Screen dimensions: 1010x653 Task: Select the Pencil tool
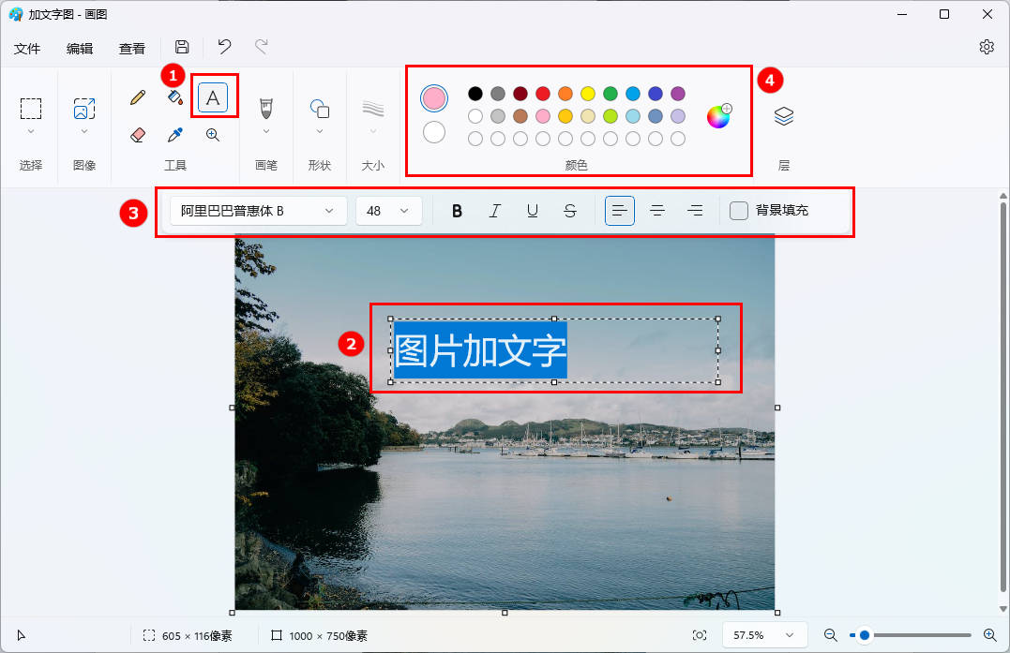tap(137, 97)
